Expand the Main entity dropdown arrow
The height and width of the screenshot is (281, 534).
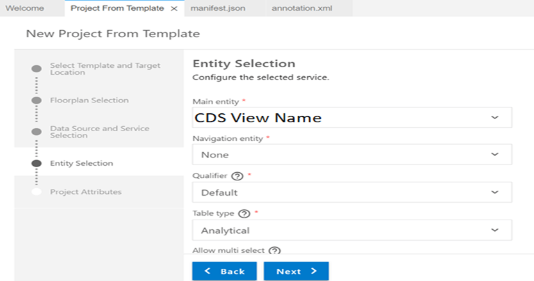tap(495, 118)
